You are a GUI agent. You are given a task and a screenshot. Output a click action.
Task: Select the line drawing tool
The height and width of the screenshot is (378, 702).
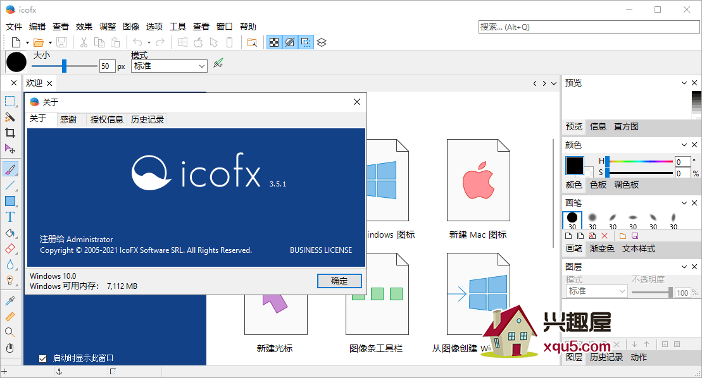(10, 185)
